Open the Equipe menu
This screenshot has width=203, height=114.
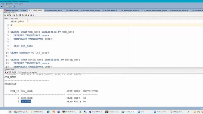(3, 4)
